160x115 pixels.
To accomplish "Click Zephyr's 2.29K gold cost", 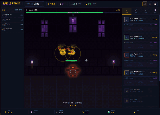I will 154,73.
